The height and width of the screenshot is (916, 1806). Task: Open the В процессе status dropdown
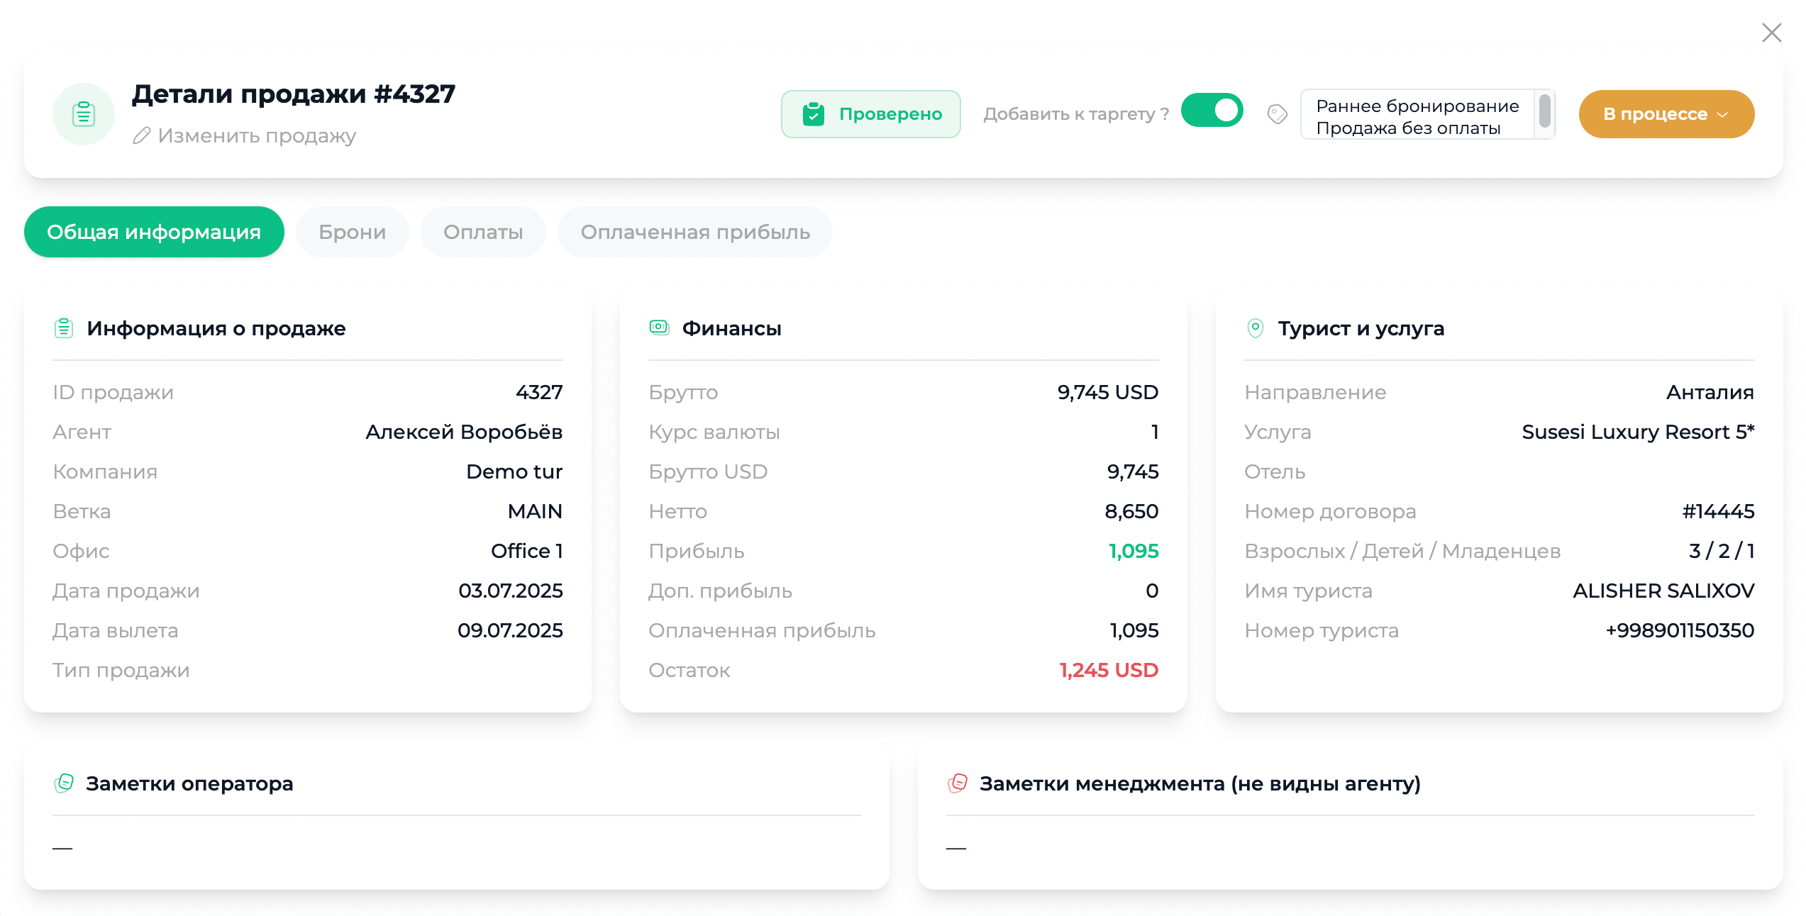point(1666,114)
